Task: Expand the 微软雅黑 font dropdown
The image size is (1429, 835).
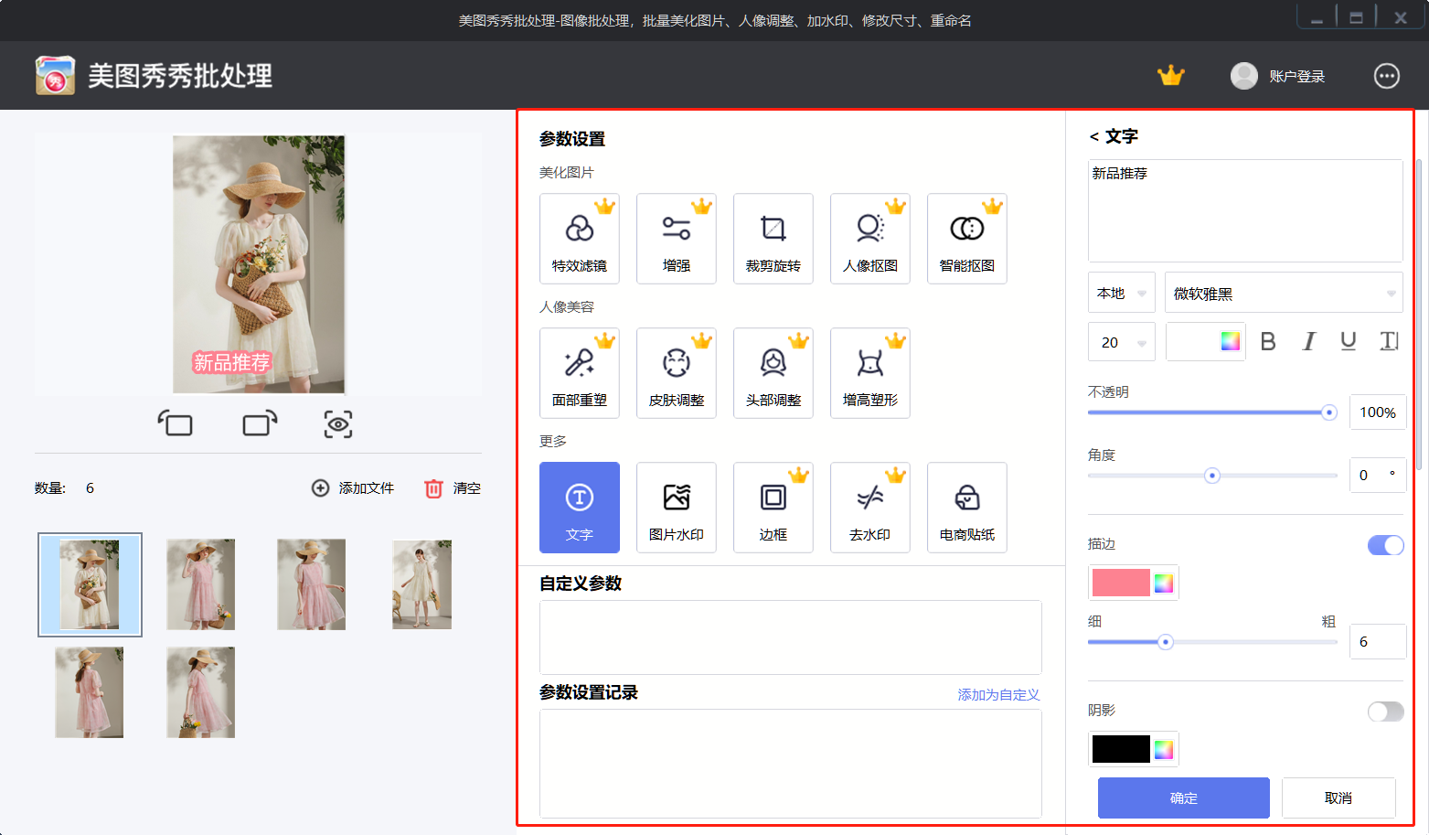Action: point(1283,294)
